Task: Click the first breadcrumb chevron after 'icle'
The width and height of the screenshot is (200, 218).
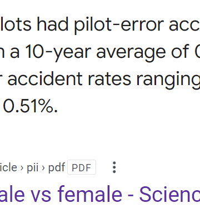Action: pyautogui.click(x=22, y=168)
